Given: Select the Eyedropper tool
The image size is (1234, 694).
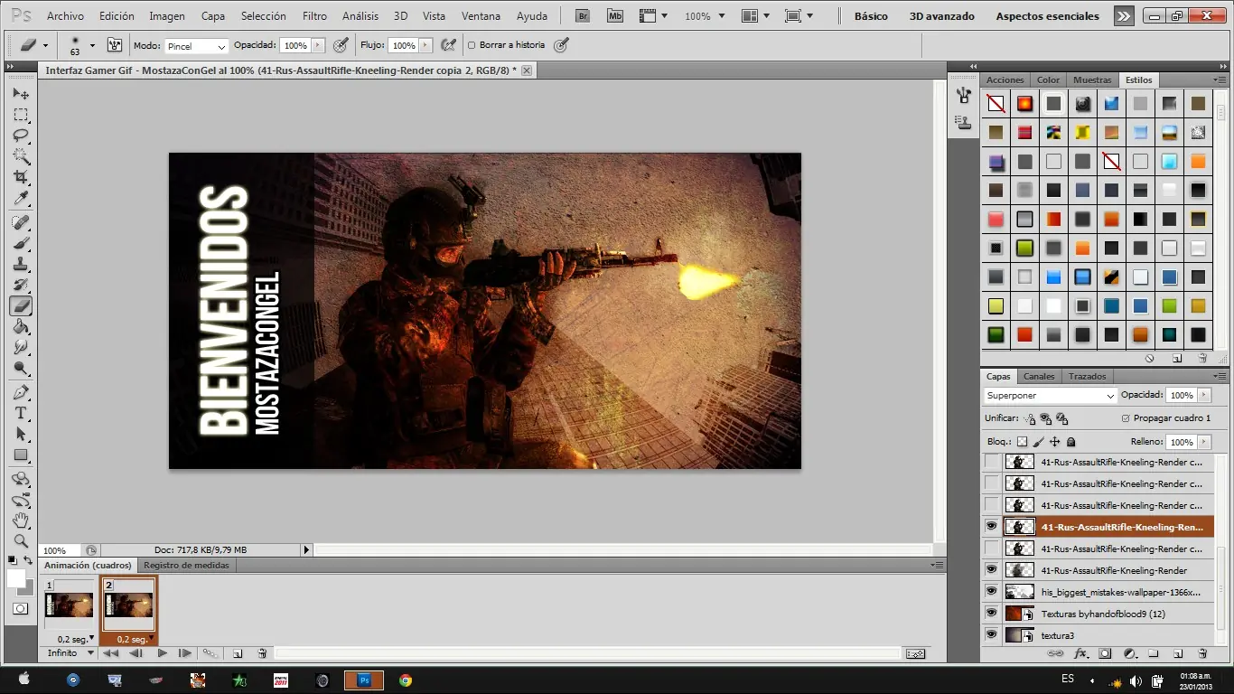Looking at the screenshot, I should tap(21, 199).
